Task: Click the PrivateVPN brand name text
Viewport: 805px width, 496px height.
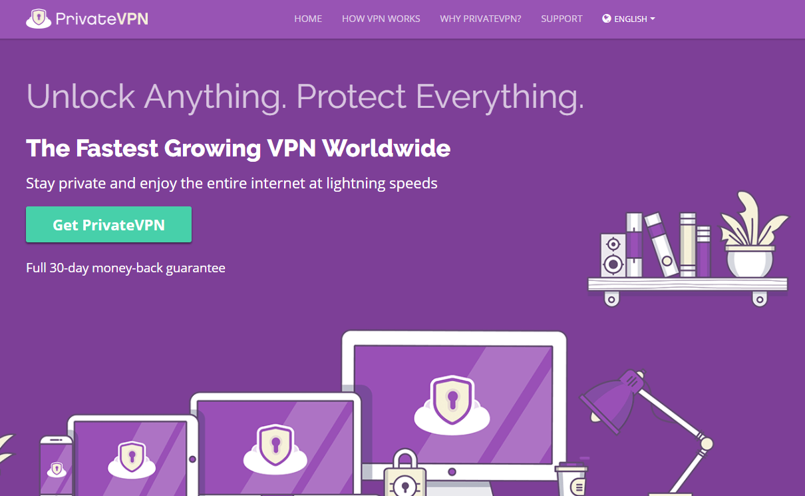Action: [x=102, y=19]
